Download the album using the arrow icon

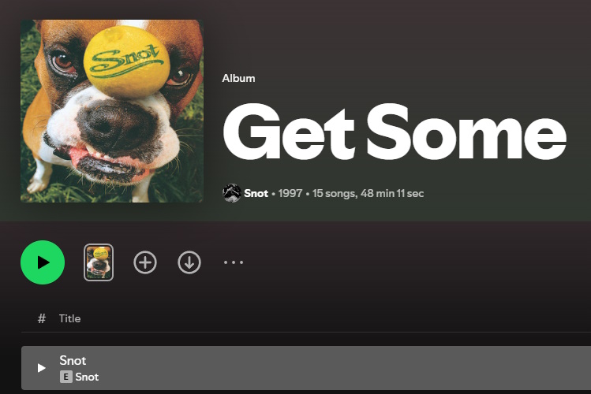(x=189, y=262)
